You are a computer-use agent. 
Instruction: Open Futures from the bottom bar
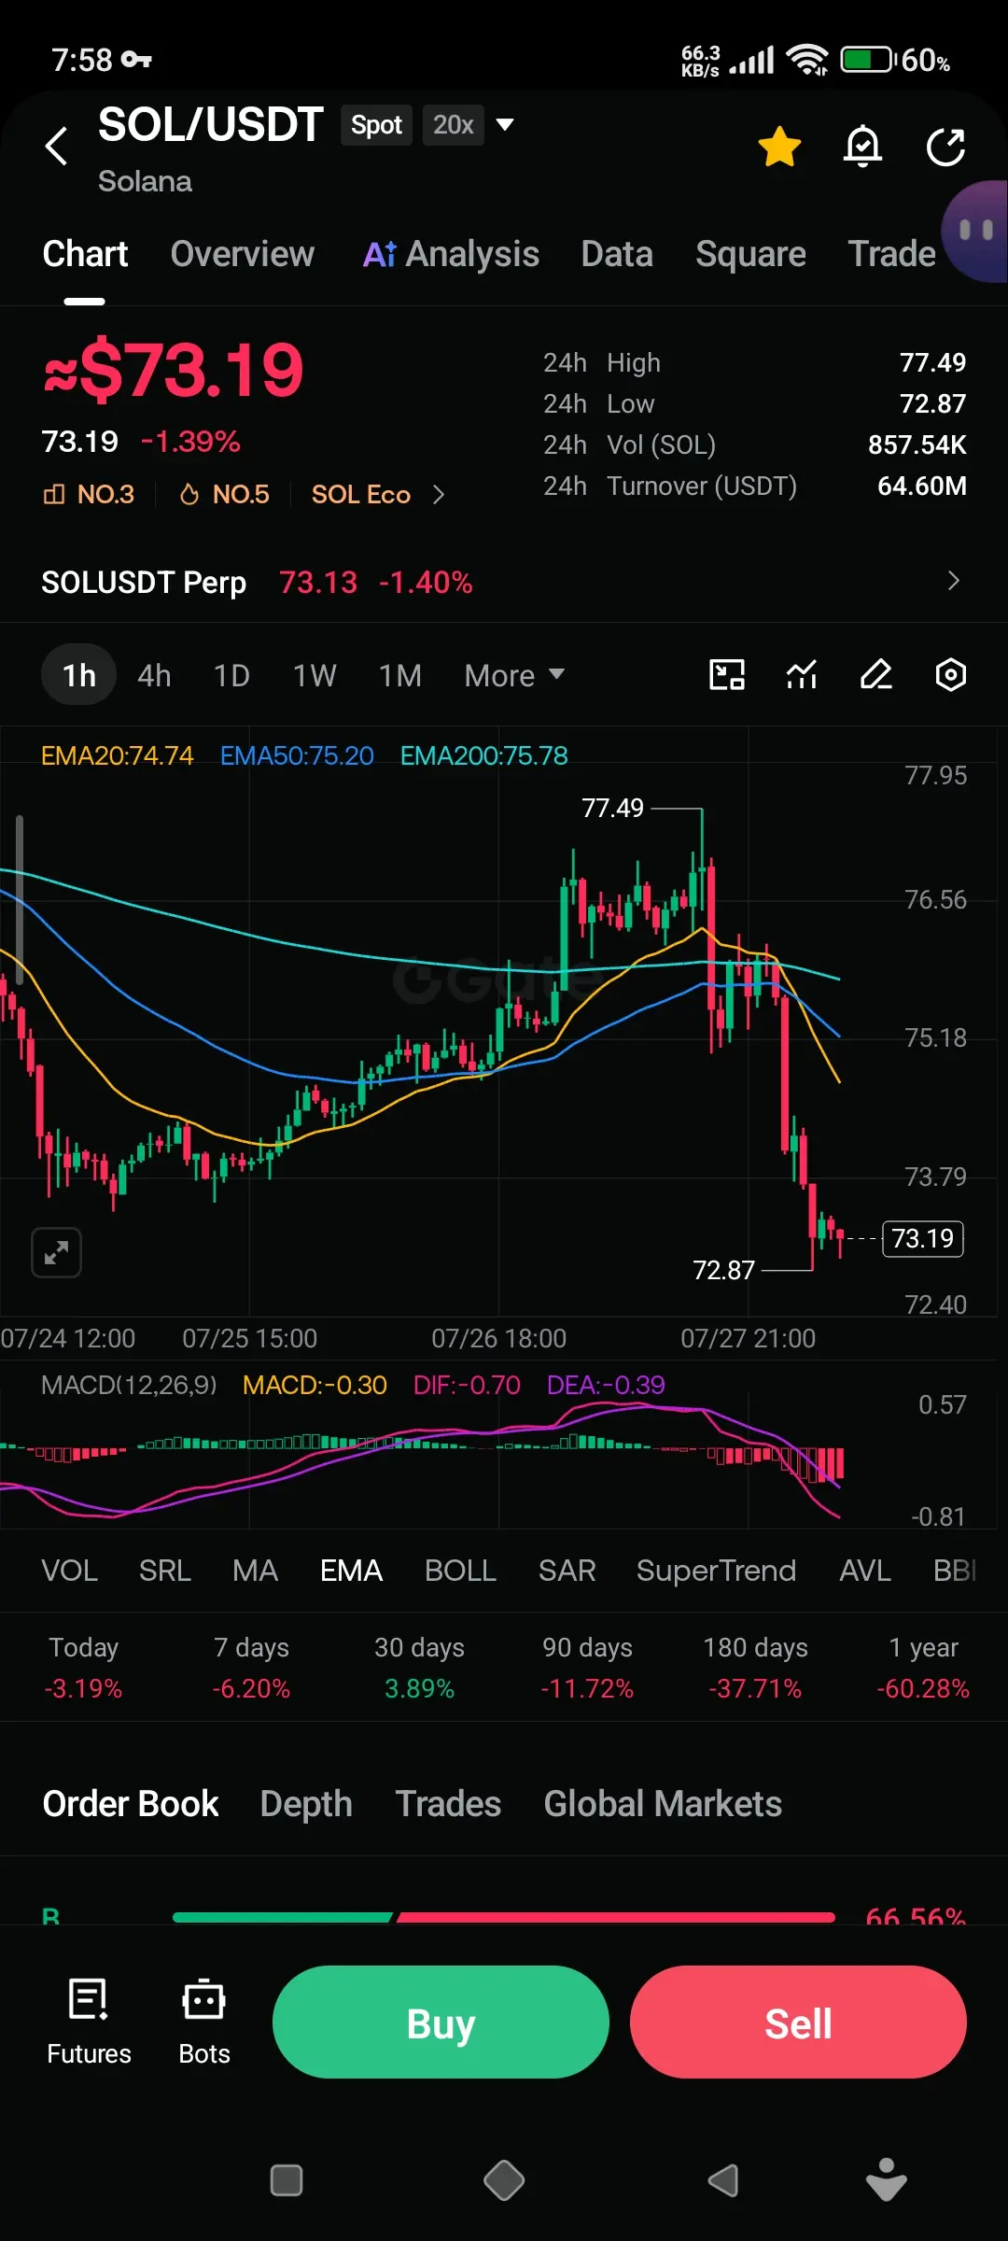tap(89, 2022)
